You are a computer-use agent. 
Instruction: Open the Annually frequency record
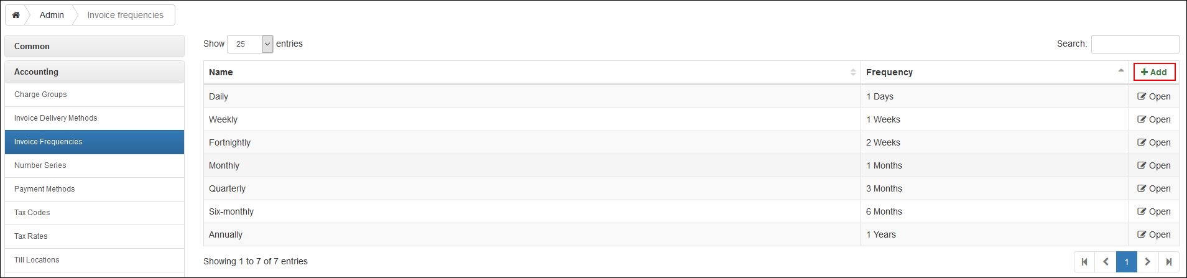pos(1154,234)
